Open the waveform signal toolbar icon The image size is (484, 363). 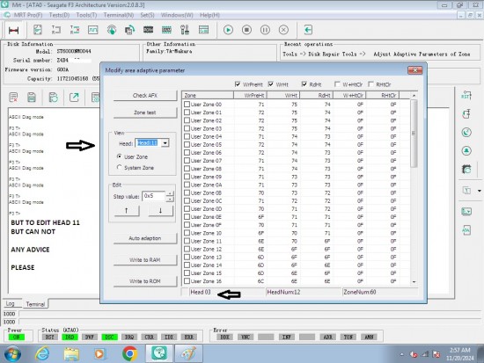93,30
